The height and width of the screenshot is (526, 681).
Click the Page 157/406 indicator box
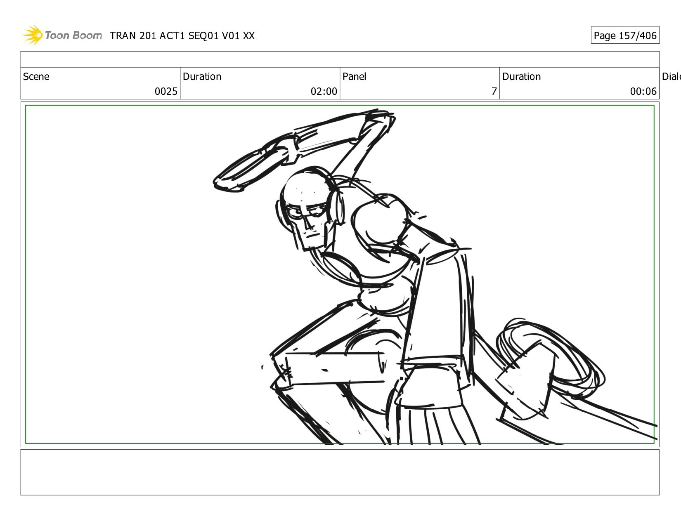coord(625,35)
